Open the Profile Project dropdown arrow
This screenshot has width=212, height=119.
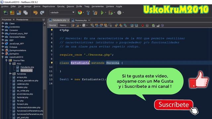click(x=123, y=13)
